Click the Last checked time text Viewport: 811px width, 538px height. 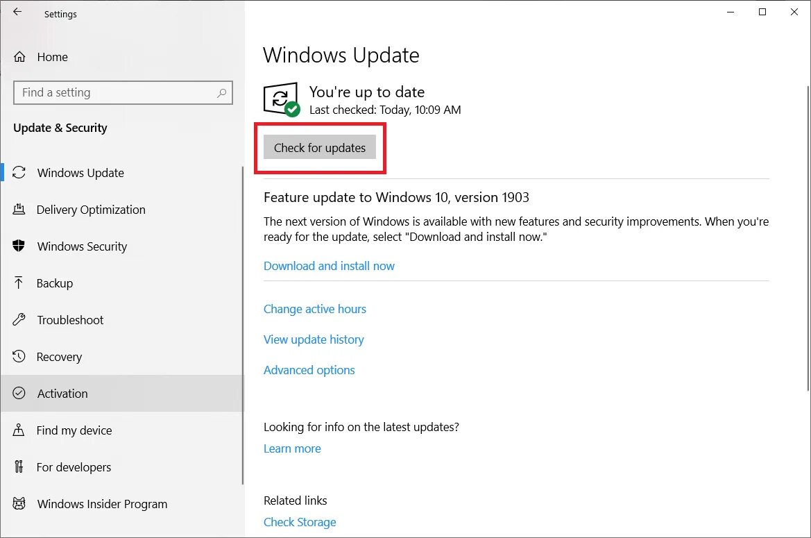pyautogui.click(x=385, y=110)
